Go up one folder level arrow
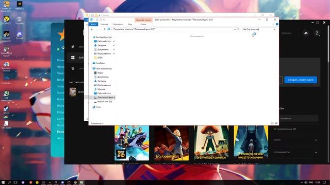 (104, 29)
